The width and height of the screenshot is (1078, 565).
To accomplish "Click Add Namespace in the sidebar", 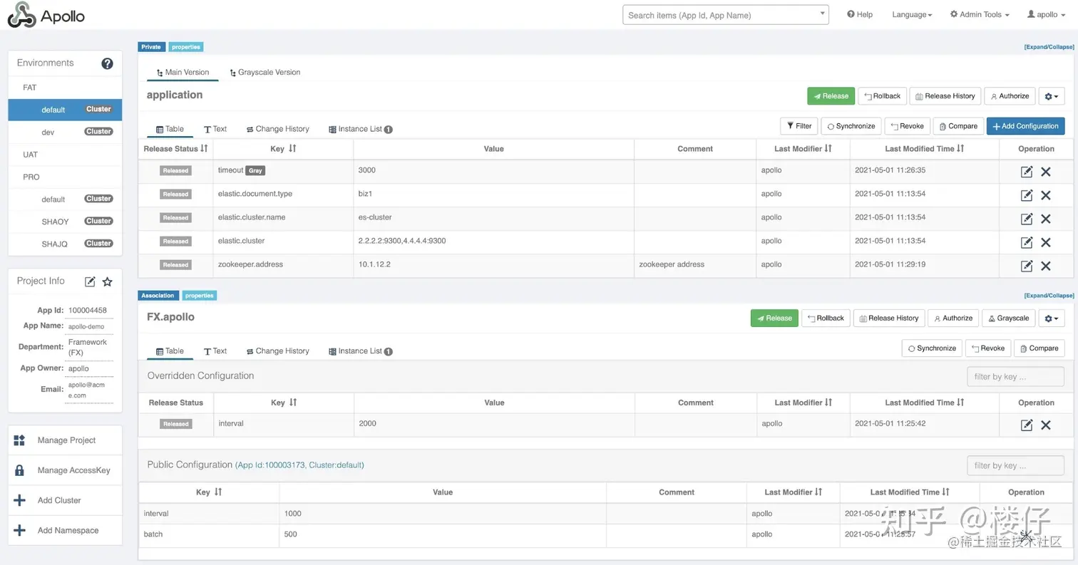I will [65, 530].
